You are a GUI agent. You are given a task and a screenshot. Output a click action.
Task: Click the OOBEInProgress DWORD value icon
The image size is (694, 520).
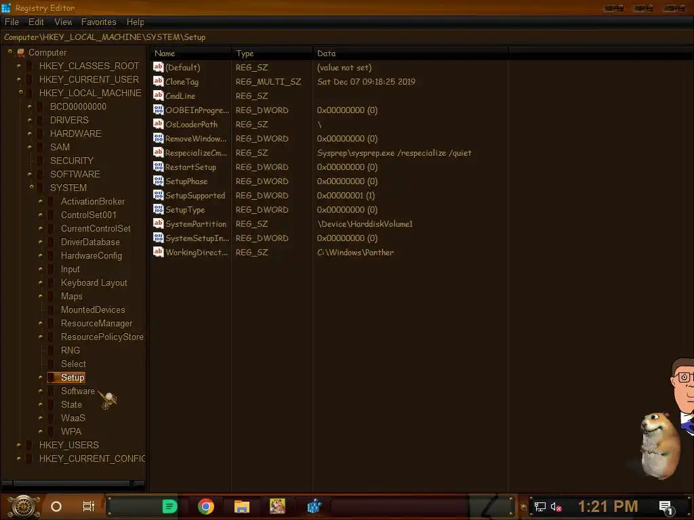point(158,109)
